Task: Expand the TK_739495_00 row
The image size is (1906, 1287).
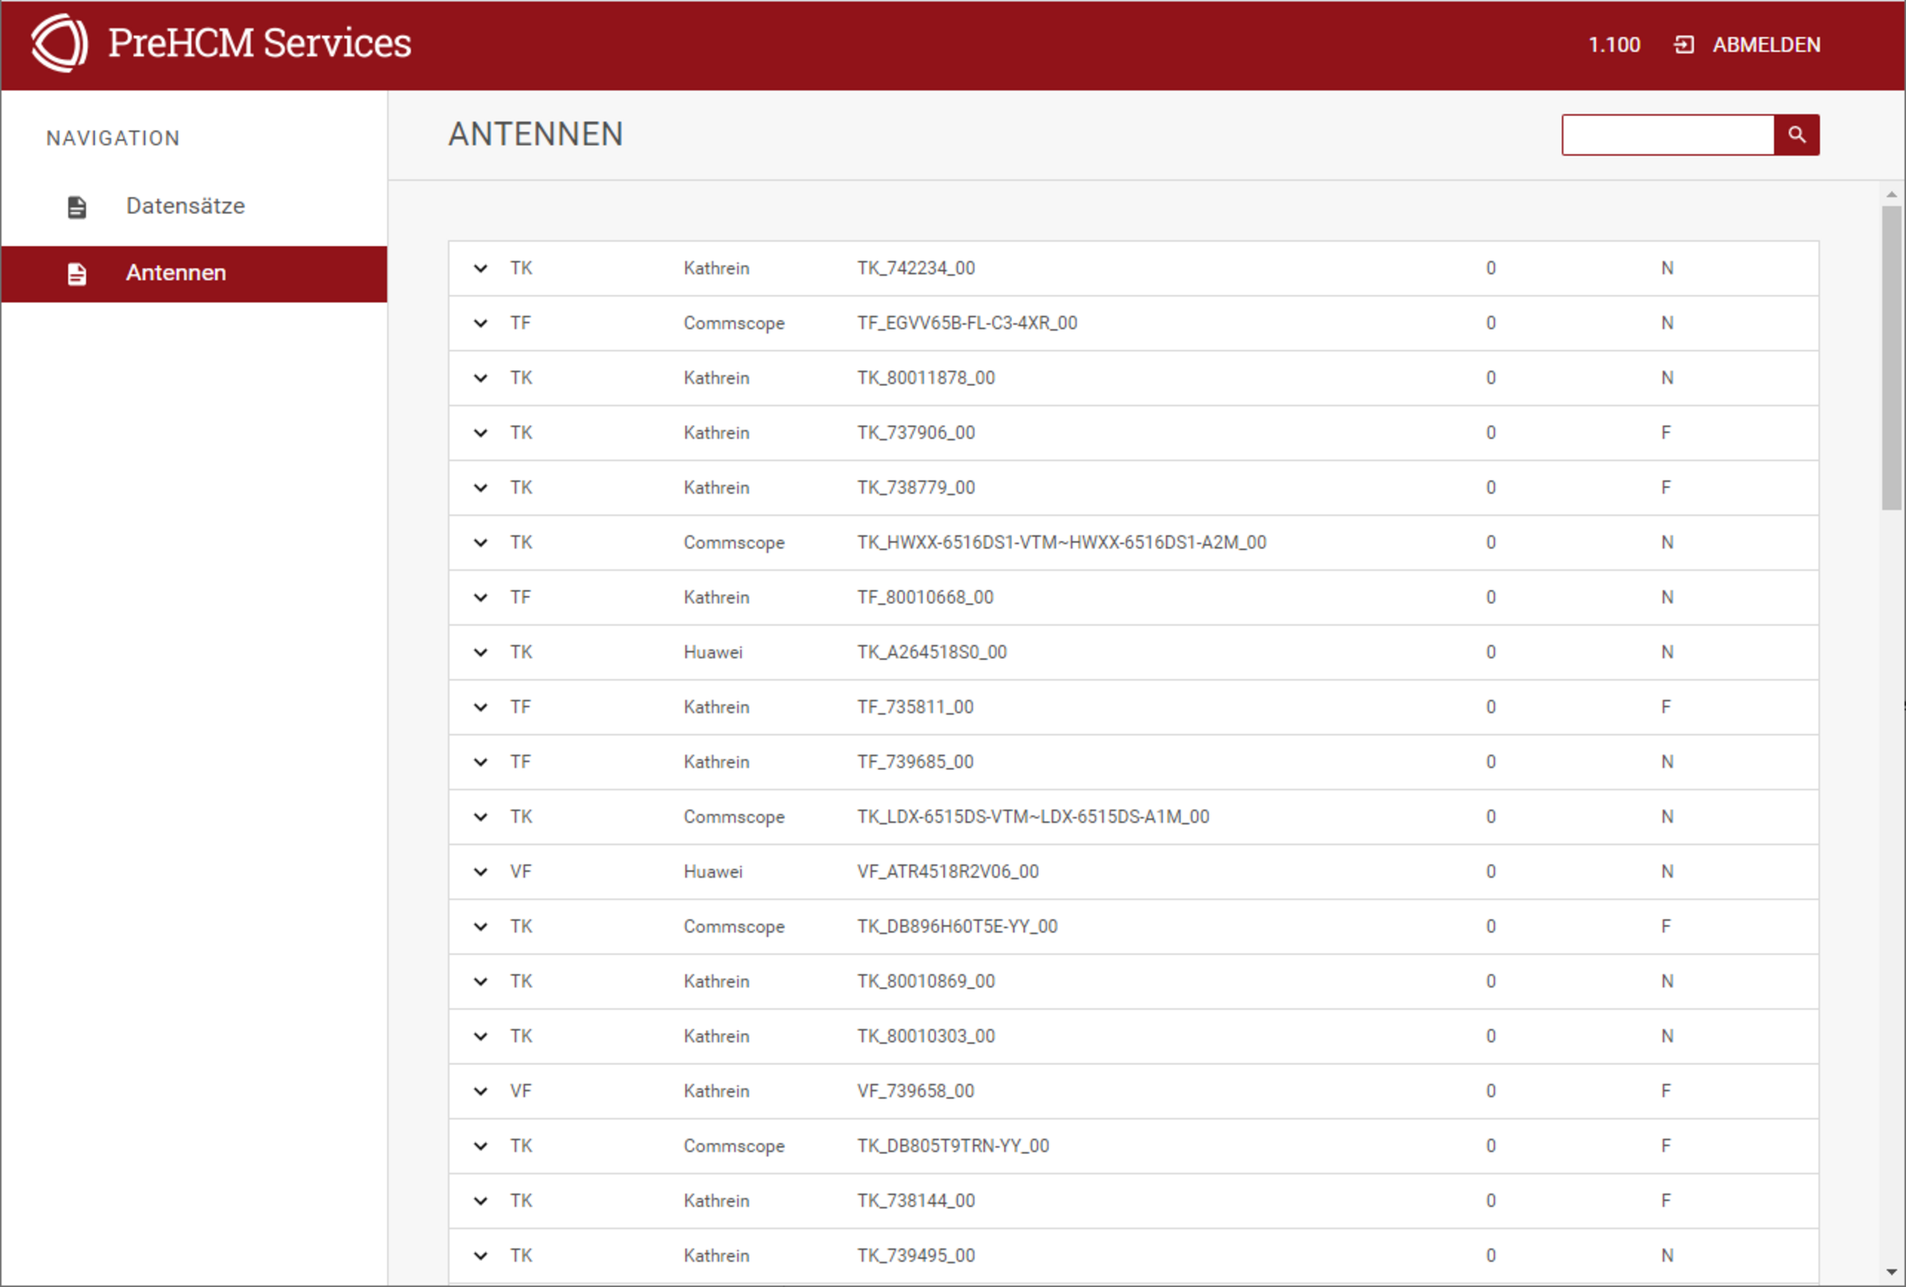Action: click(x=480, y=1256)
